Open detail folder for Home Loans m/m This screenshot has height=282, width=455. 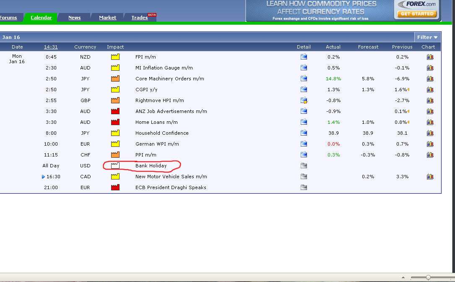(x=304, y=122)
